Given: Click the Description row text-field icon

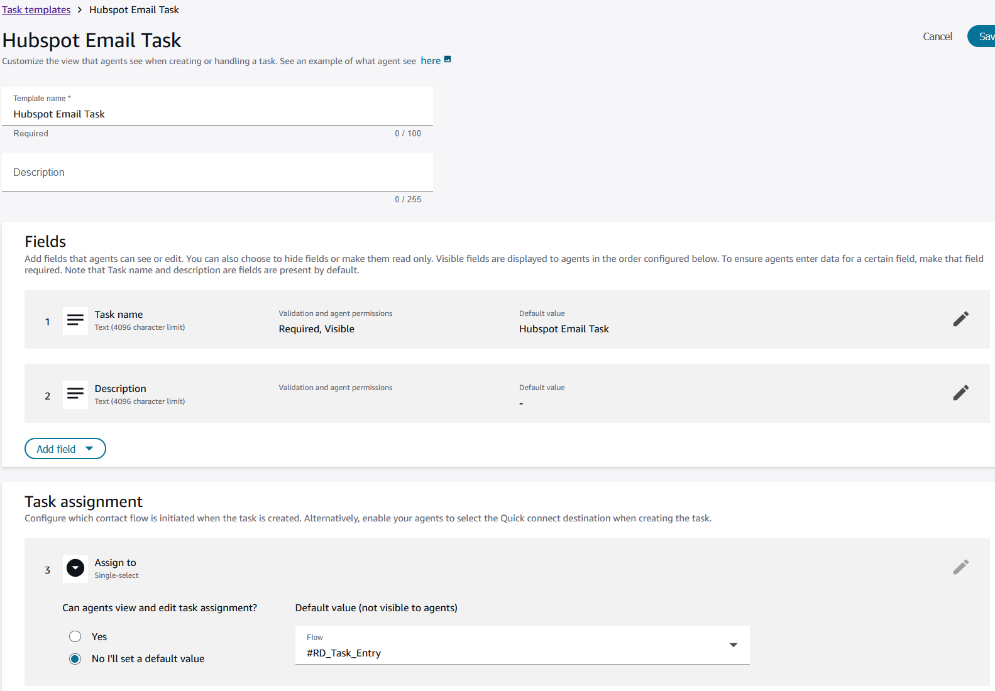Looking at the screenshot, I should (75, 394).
